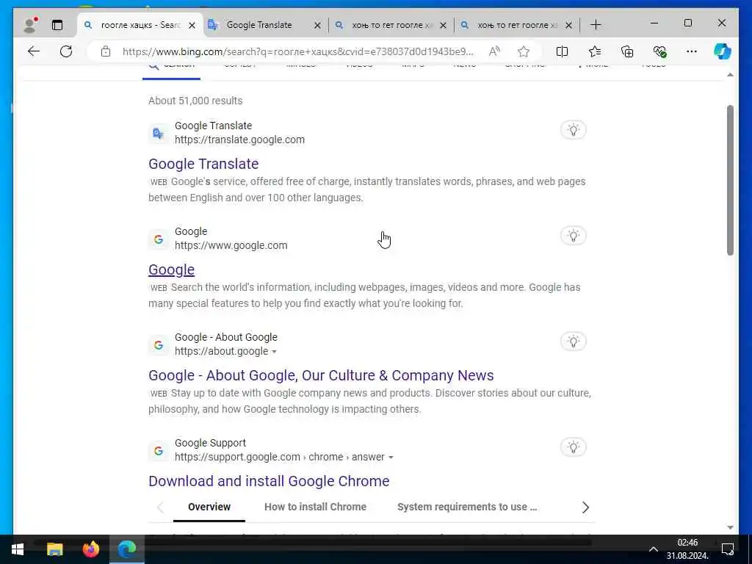The width and height of the screenshot is (752, 564).
Task: Click the scrollbar up arrow
Action: pyautogui.click(x=730, y=76)
